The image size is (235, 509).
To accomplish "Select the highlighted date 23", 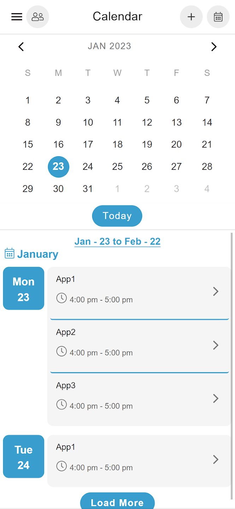I will 58,166.
